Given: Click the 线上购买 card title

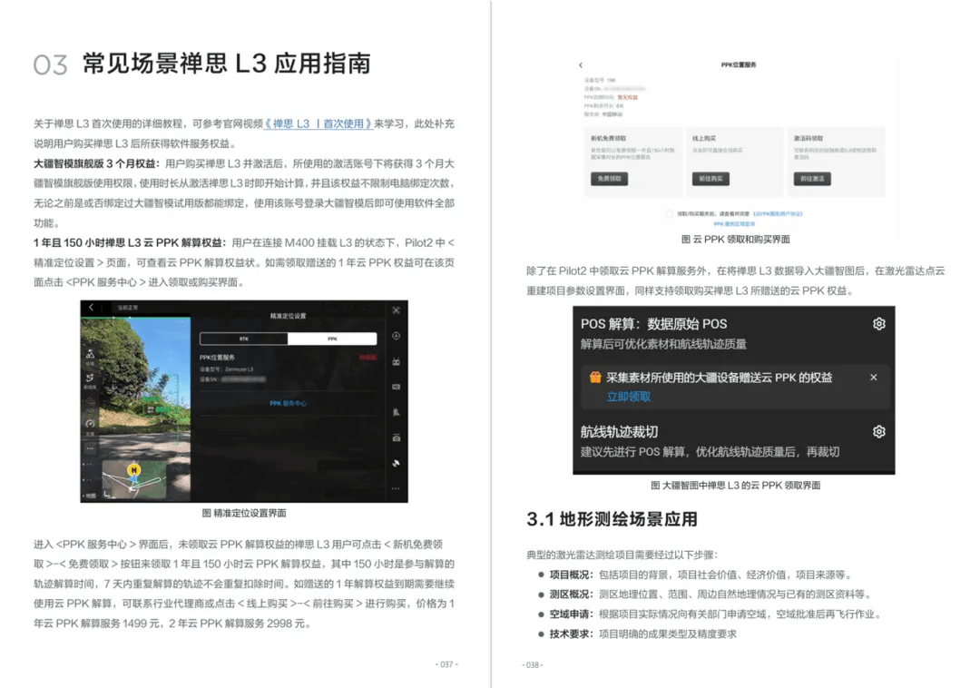Looking at the screenshot, I should [704, 138].
